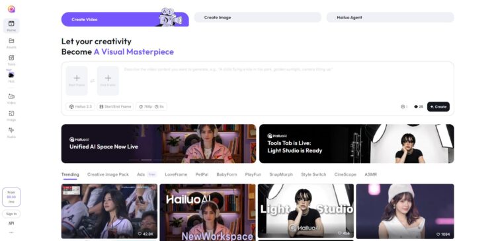The image size is (496, 241).
Task: Open the Light Studio thumbnail
Action: click(306, 211)
